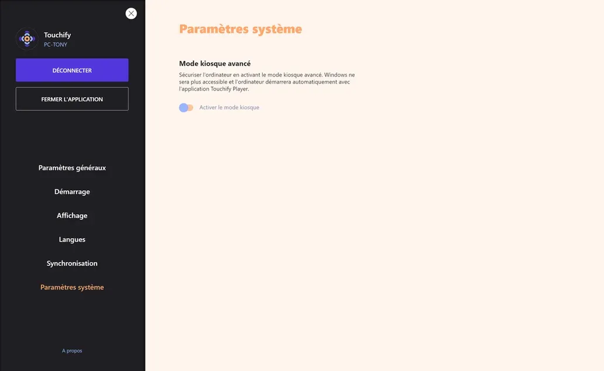Click the 'Paramètres système' page heading
The height and width of the screenshot is (371, 604).
(241, 29)
